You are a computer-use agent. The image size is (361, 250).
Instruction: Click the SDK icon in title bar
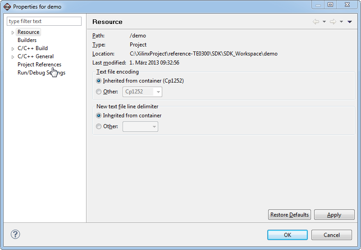7,7
